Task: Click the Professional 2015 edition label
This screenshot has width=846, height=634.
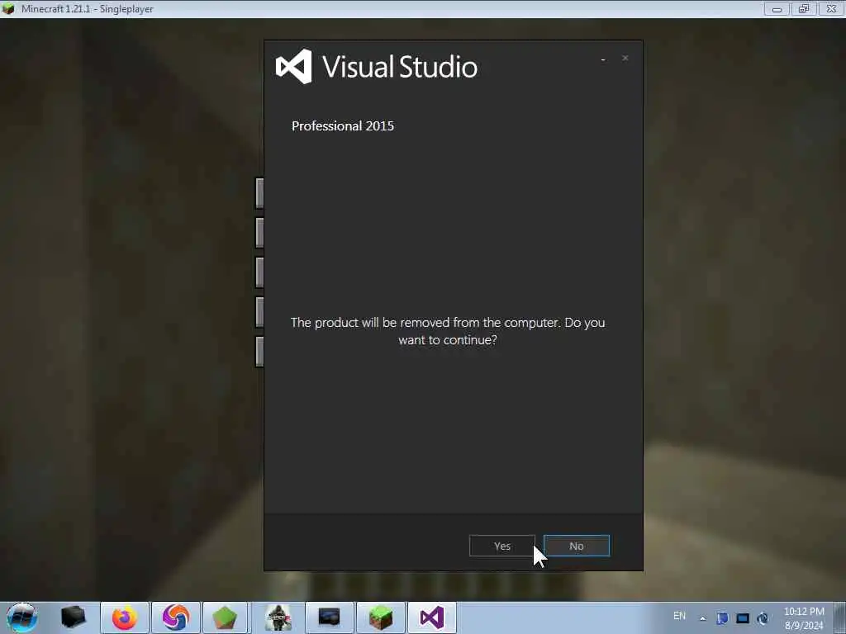Action: [x=343, y=126]
